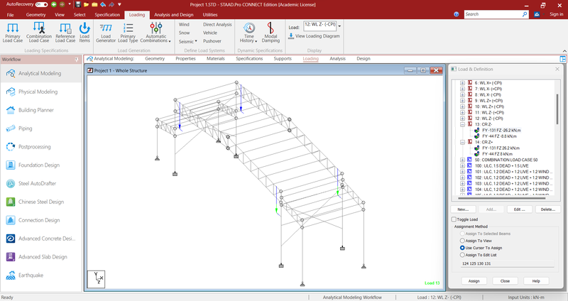This screenshot has width=568, height=301.
Task: Collapse load case 13: CR Z-
Action: [463, 124]
